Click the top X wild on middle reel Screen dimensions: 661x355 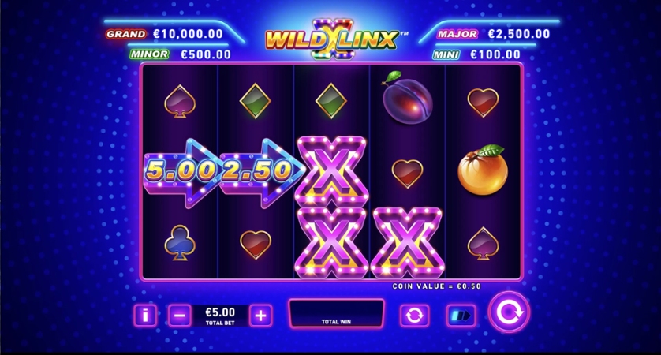point(331,170)
